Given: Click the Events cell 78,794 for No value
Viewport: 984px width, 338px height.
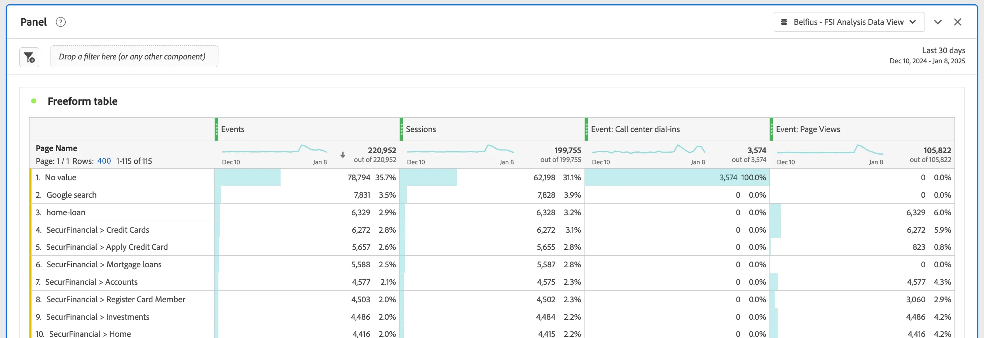Looking at the screenshot, I should coord(307,178).
